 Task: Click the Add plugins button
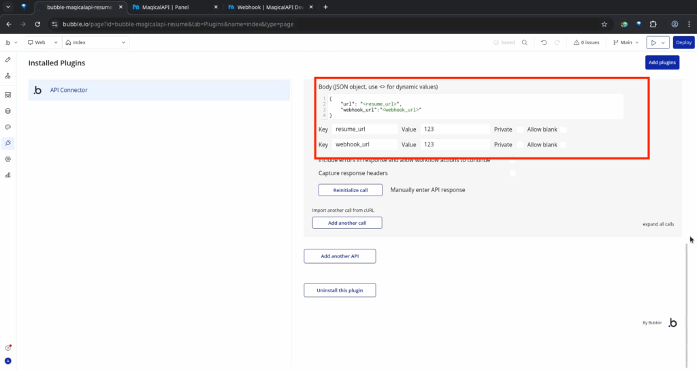pos(662,62)
